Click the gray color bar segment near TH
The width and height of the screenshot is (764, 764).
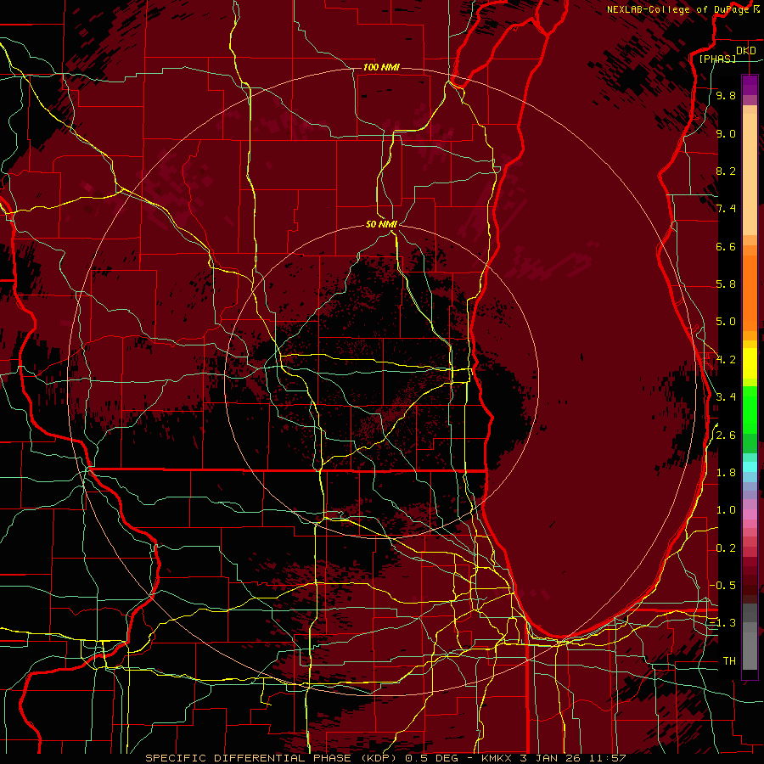pos(750,651)
